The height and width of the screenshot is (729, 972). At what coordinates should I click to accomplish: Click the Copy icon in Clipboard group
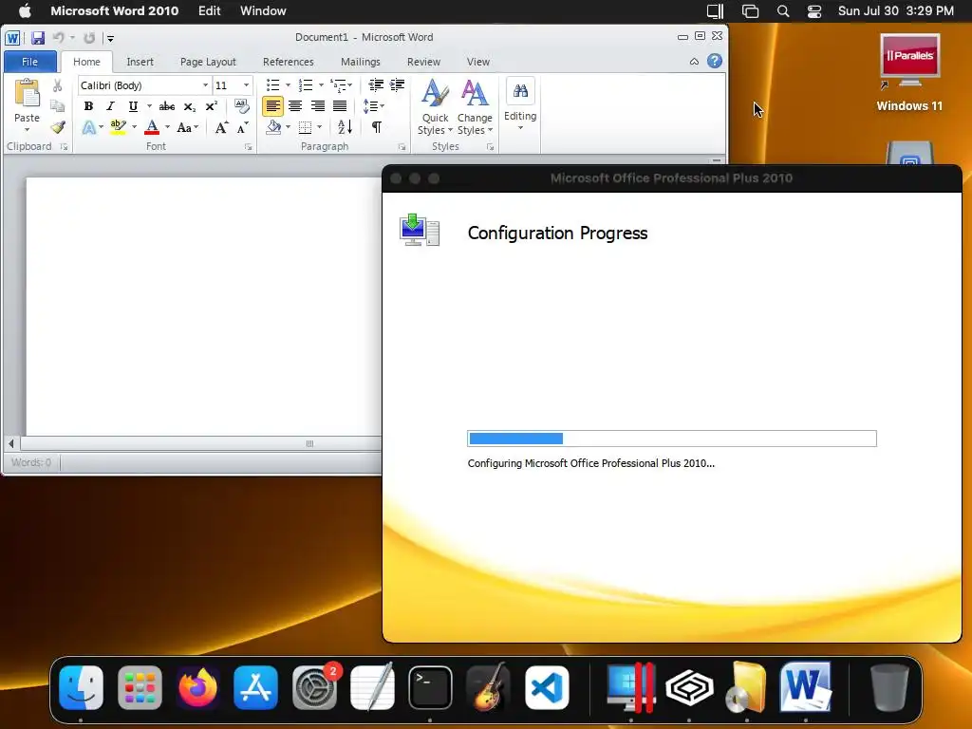(x=57, y=106)
